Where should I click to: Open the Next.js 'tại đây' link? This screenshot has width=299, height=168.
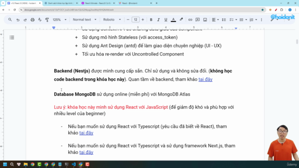coord(86,152)
